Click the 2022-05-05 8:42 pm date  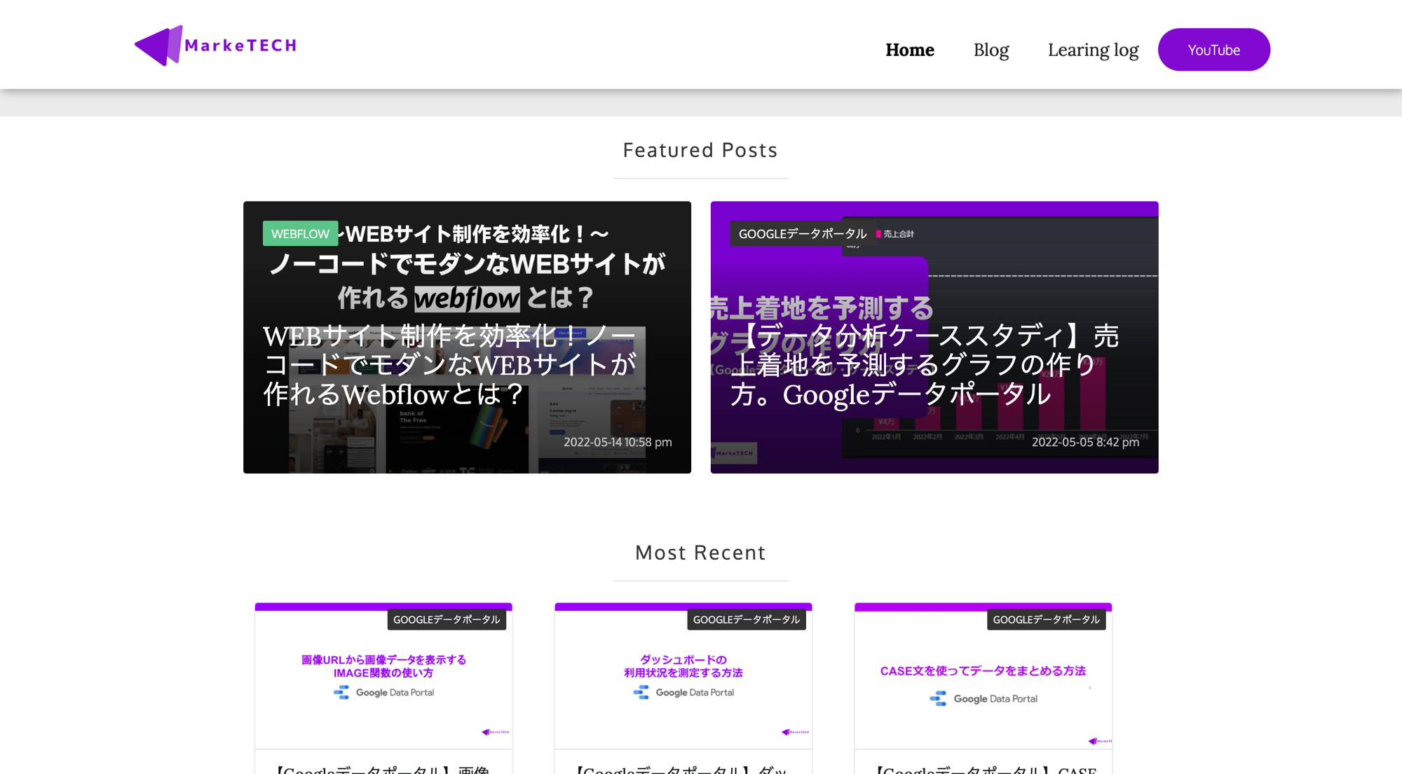(1085, 442)
